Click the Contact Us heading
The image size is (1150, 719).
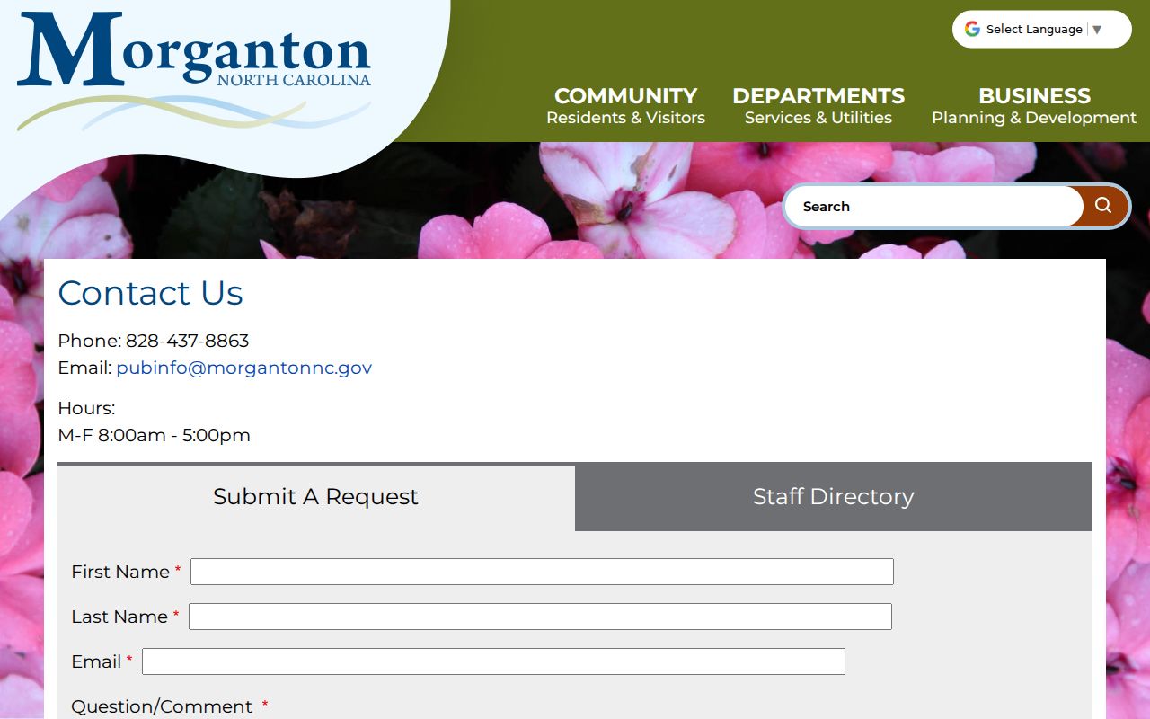pos(150,293)
